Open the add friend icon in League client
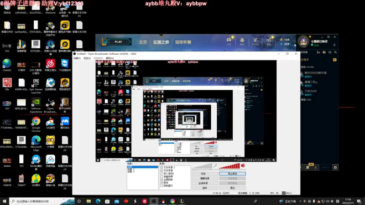Viewport: 365px width, 205px height. point(318,52)
